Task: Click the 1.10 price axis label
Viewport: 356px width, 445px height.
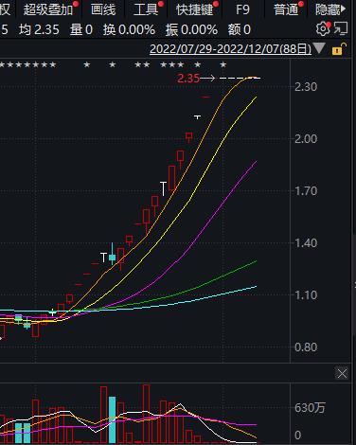Action: [x=306, y=294]
